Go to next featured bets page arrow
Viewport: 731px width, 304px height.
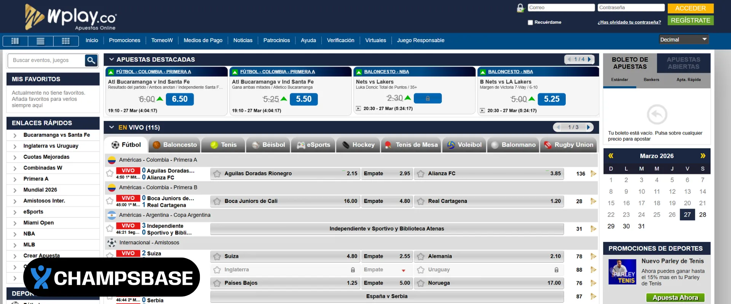589,59
